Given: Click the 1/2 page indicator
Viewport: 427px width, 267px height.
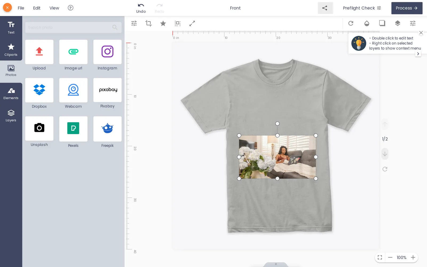Looking at the screenshot, I should coord(385,139).
